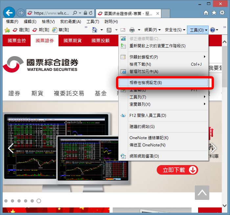Open the 工具(T) menu in menu bar
Viewport: 230px width, 215px height.
pyautogui.click(x=93, y=22)
